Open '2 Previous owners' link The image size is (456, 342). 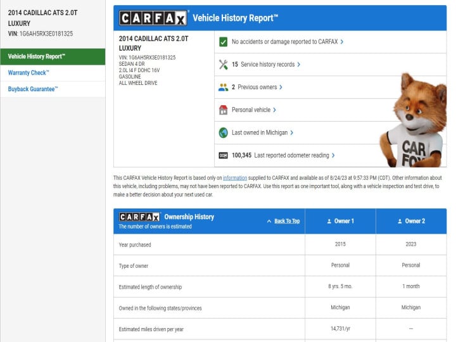click(254, 87)
